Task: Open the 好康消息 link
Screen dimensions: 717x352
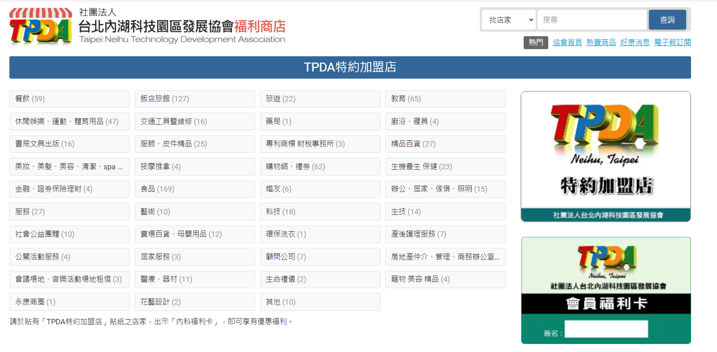Action: [x=635, y=42]
